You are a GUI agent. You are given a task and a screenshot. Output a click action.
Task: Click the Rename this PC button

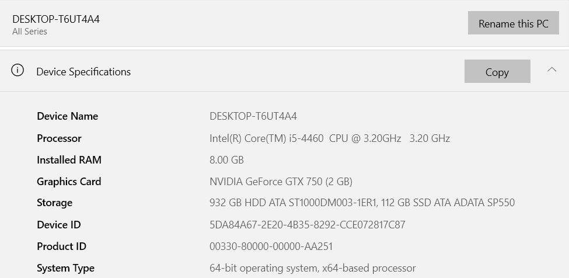pos(513,23)
